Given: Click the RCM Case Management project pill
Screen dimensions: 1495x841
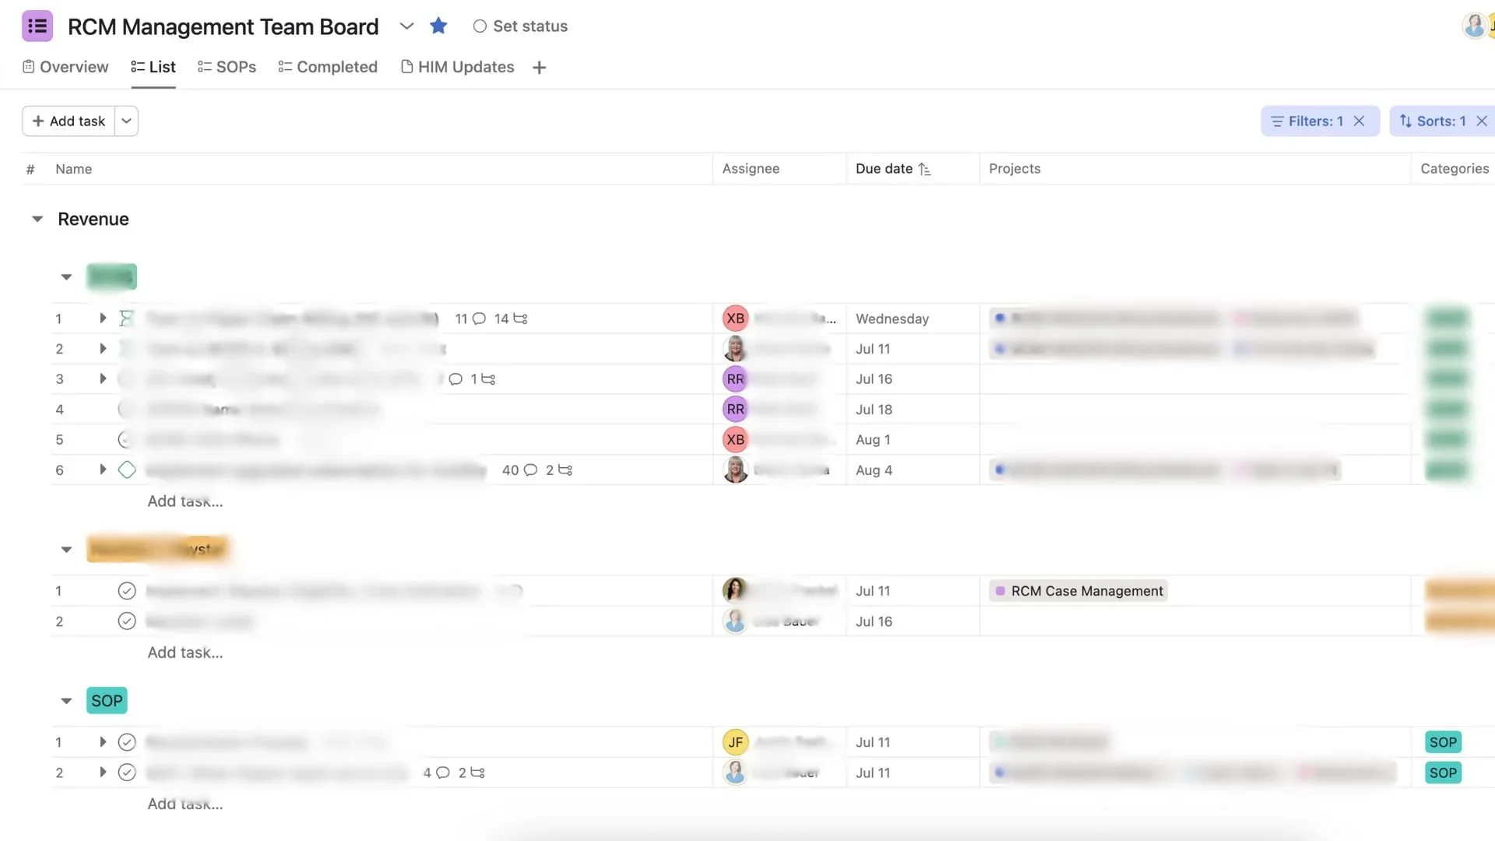Looking at the screenshot, I should coord(1078,591).
